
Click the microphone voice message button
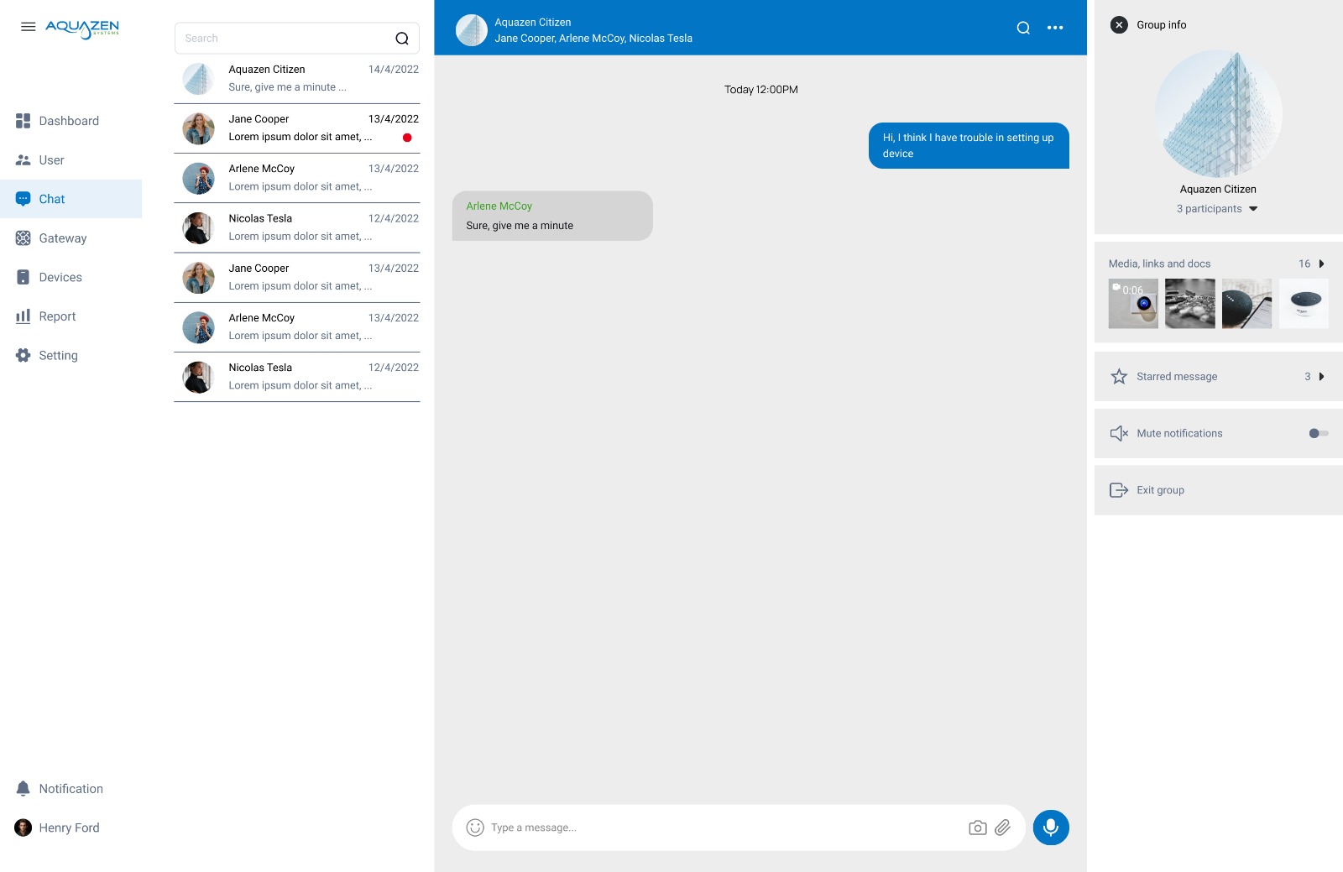tap(1050, 828)
